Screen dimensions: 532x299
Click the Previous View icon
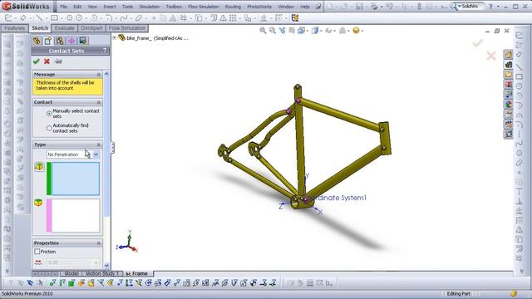click(282, 31)
